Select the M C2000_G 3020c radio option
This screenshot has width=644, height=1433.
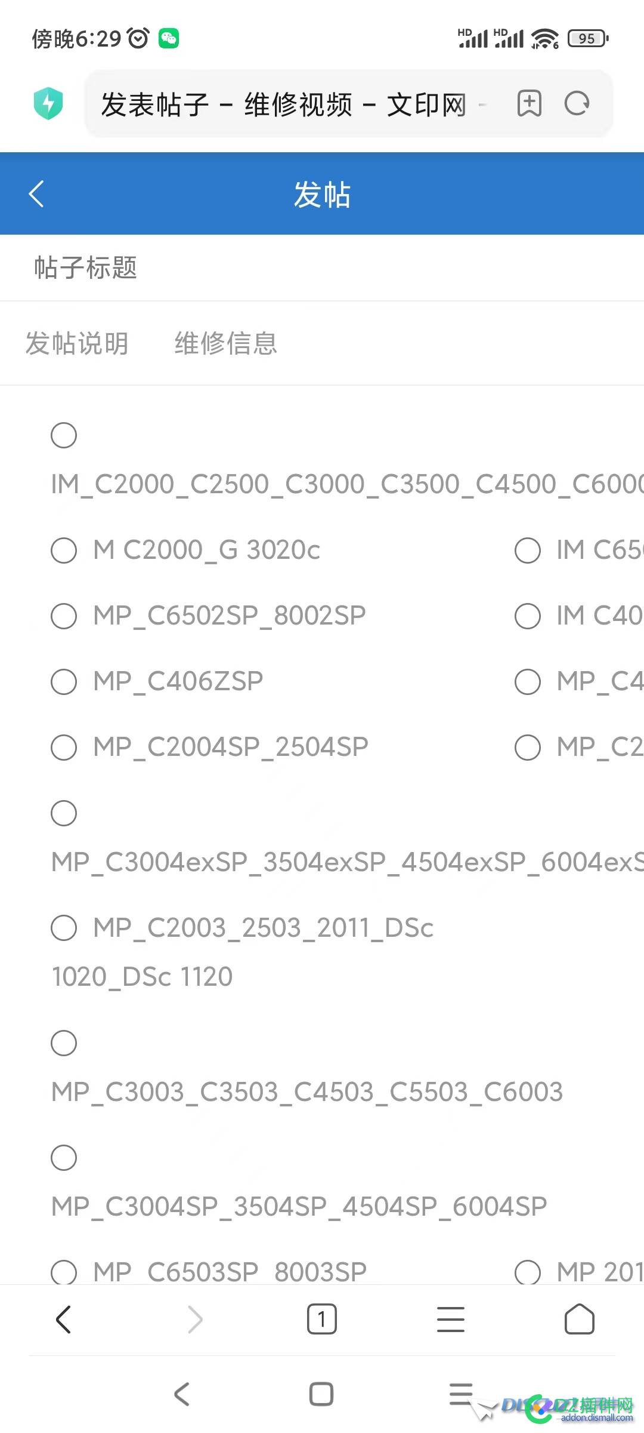[x=64, y=550]
